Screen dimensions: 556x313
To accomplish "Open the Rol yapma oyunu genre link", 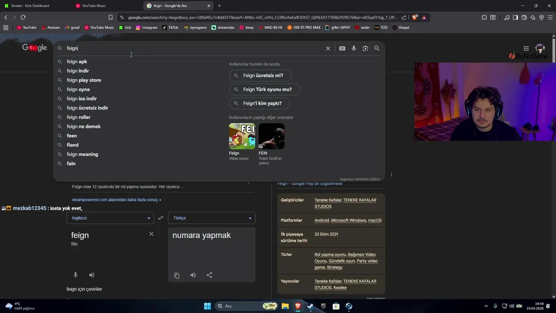I will click(330, 255).
